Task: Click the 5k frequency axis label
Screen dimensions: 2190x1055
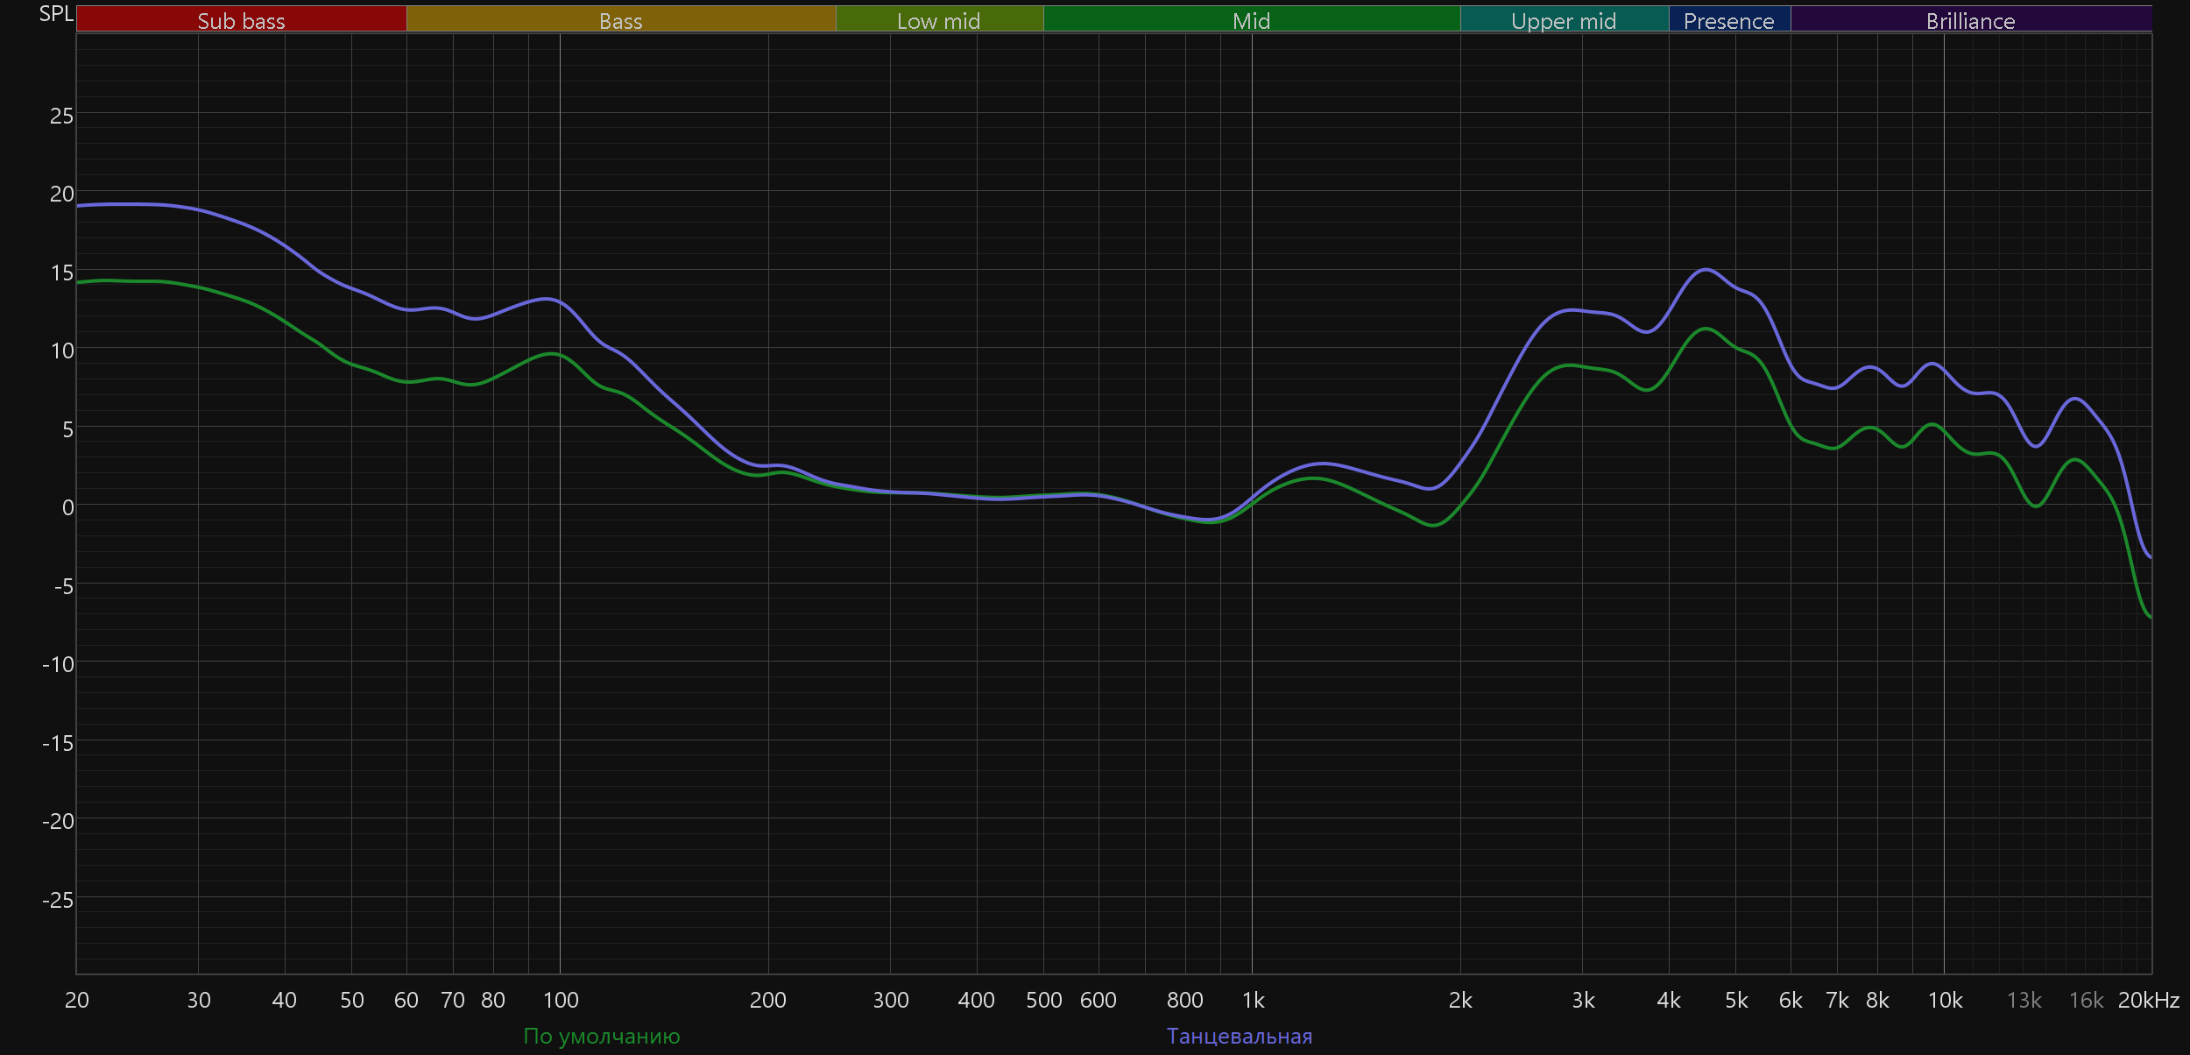Action: 1736,1000
